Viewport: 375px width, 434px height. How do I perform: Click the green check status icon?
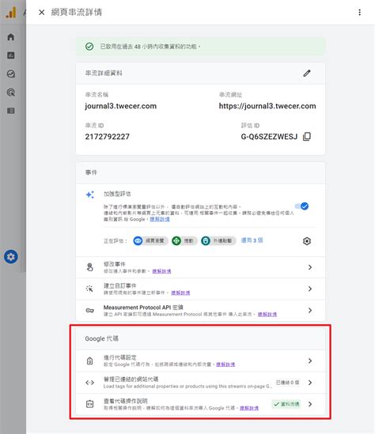[x=89, y=47]
